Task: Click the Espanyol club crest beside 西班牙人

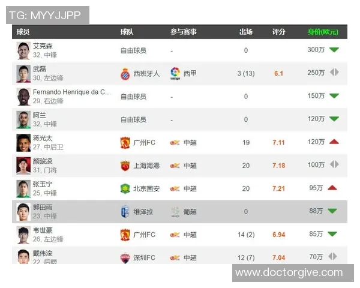Action: click(125, 73)
